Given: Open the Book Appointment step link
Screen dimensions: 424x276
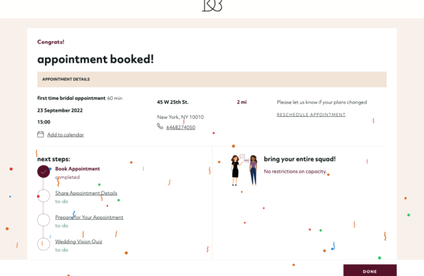Looking at the screenshot, I should click(78, 169).
